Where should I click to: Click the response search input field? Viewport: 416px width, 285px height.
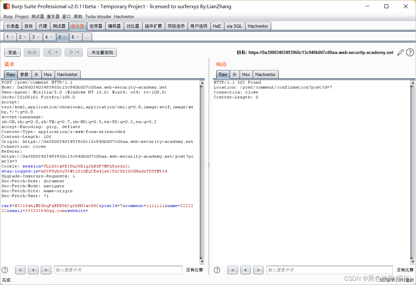pos(329,270)
